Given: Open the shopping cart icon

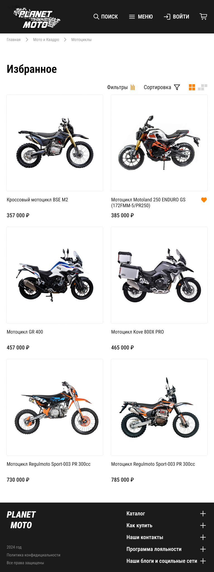Looking at the screenshot, I should (203, 17).
